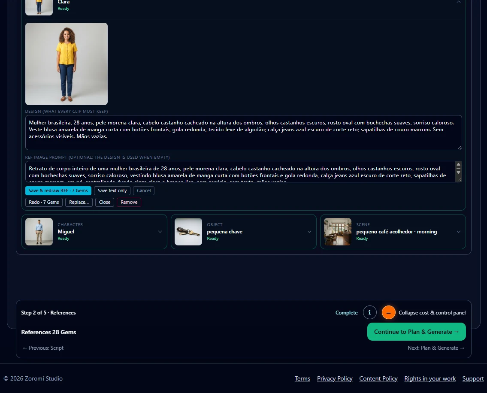Click Miguel's character thumbnail
This screenshot has width=487, height=393.
point(39,232)
